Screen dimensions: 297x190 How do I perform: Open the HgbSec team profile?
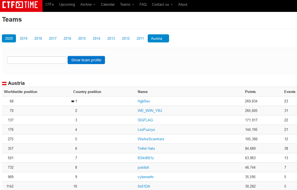pos(144,101)
